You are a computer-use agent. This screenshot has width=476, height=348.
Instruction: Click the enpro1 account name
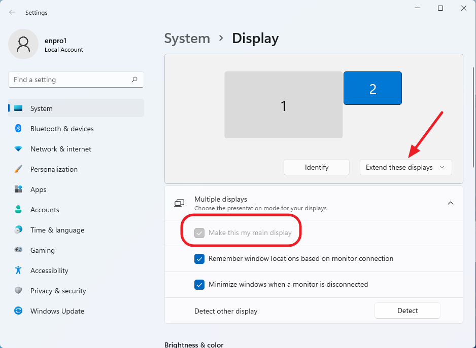pyautogui.click(x=55, y=41)
